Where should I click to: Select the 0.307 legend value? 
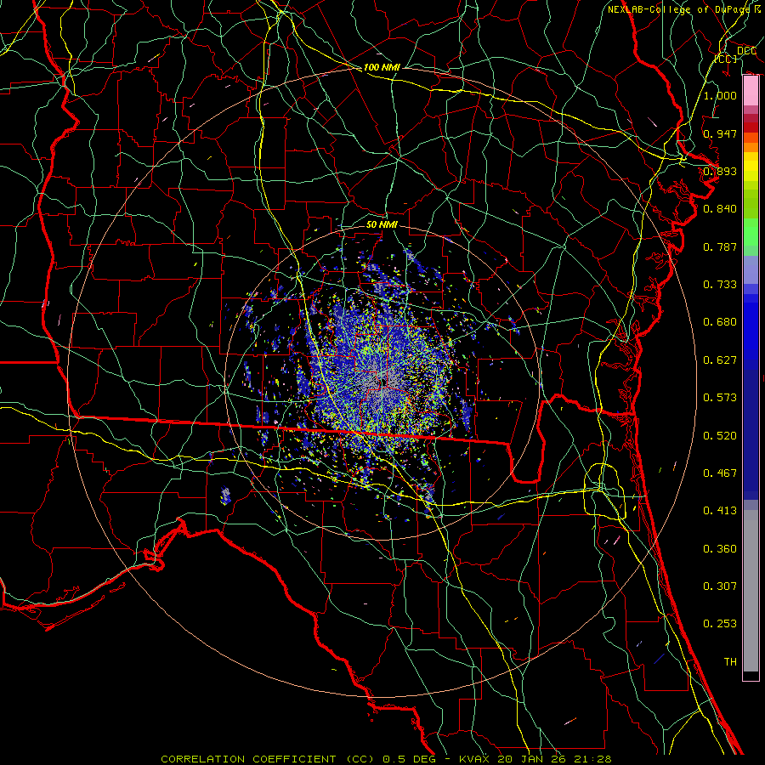[x=720, y=586]
